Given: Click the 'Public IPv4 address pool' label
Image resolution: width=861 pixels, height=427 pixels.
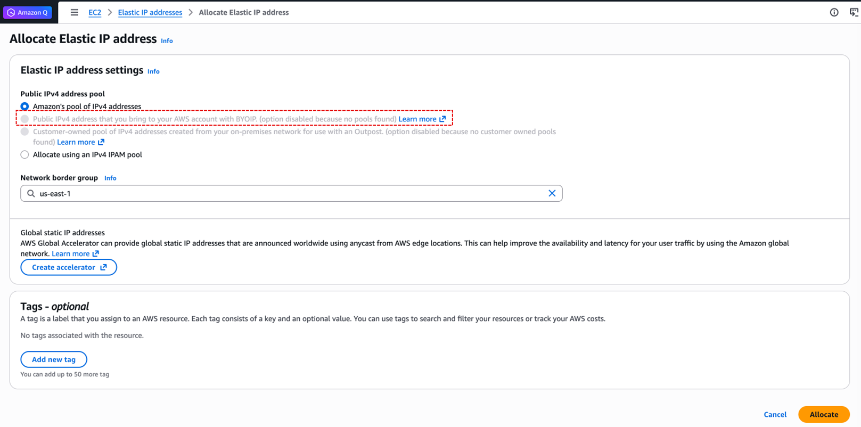Looking at the screenshot, I should [62, 94].
